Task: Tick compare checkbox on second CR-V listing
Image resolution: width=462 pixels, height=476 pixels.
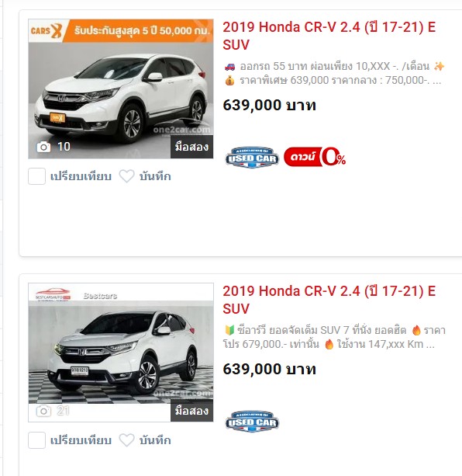Action: 36,440
